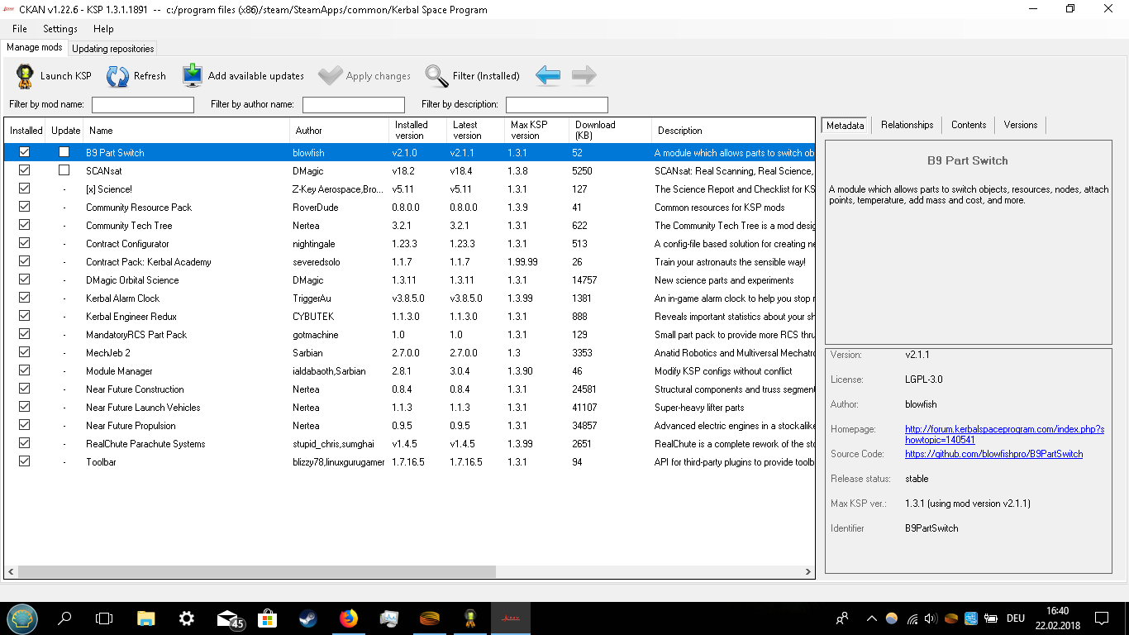Open the GitHub source code link

click(x=993, y=454)
